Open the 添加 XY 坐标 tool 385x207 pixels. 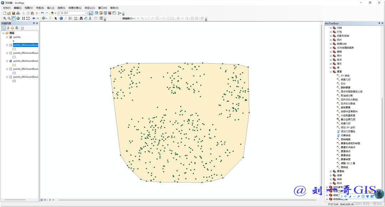348,127
